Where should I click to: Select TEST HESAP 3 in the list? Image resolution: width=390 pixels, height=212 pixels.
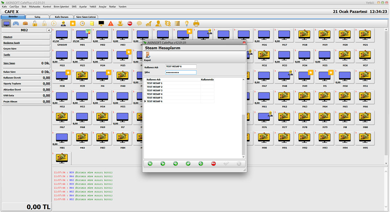155,91
